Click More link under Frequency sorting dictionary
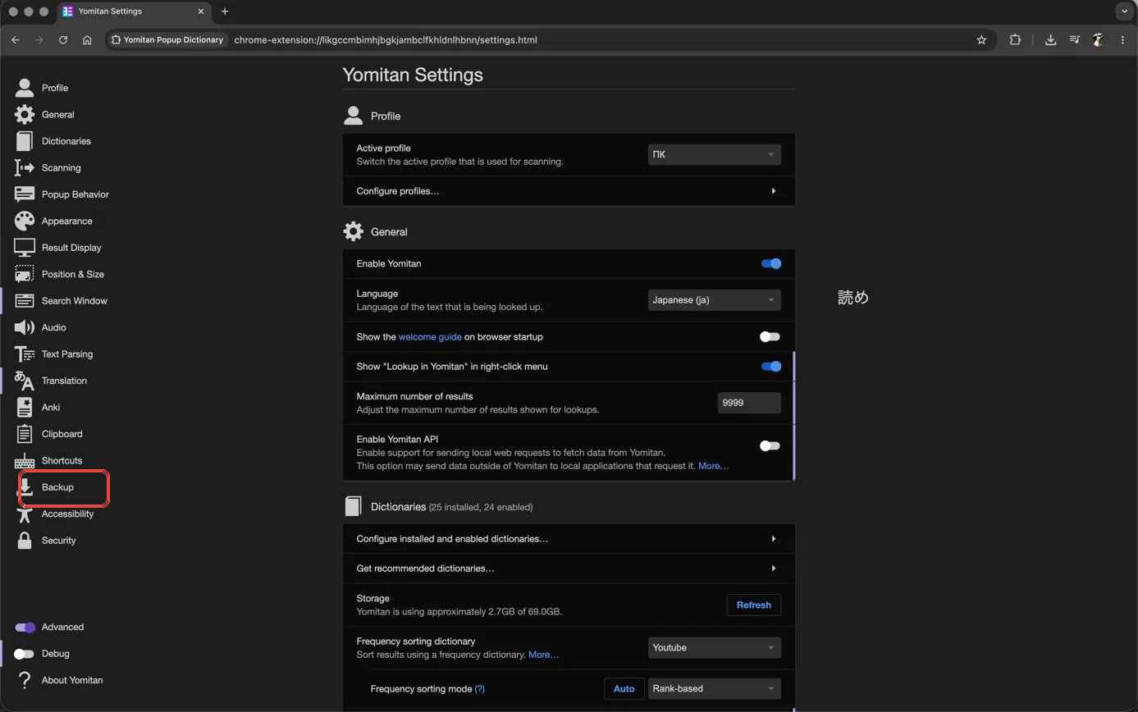 pos(543,655)
